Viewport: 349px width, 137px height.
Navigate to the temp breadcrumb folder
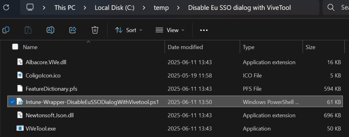[161, 8]
